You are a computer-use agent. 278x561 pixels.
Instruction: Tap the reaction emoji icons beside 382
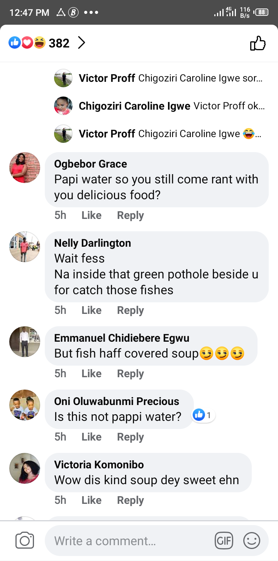[27, 43]
